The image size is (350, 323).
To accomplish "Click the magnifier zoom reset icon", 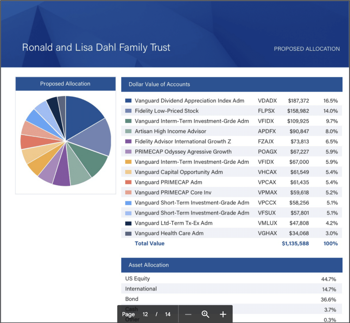I will click(x=205, y=314).
